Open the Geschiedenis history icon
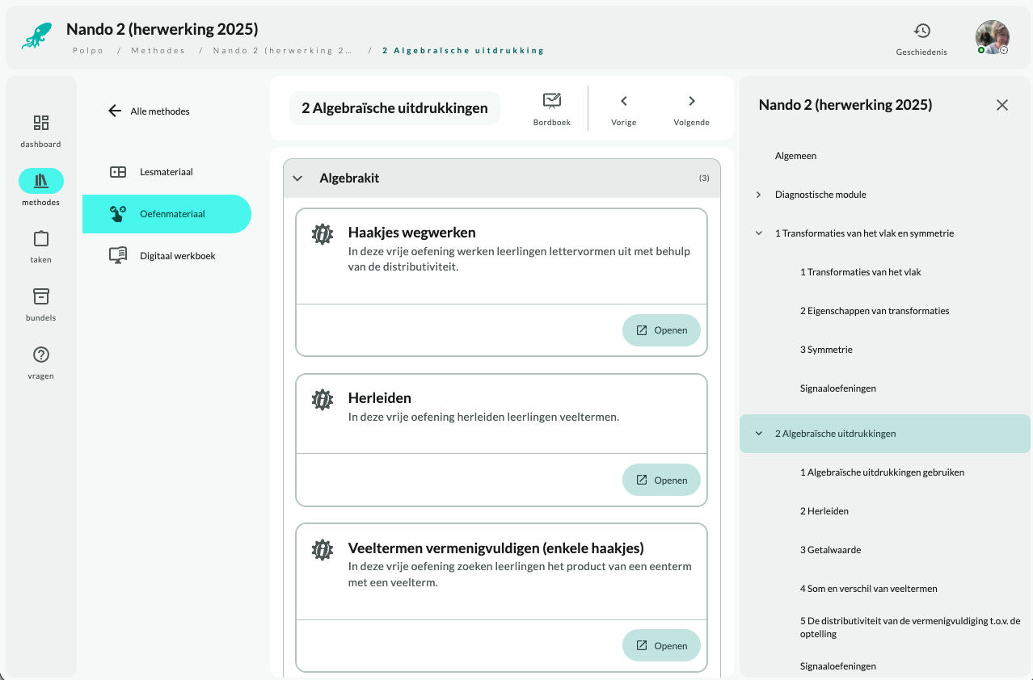Image resolution: width=1033 pixels, height=680 pixels. point(921,31)
